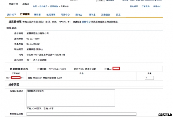Image resolution: width=173 pixels, height=117 pixels.
Task: Switch to the 福利金 tab
Action: coord(92,15)
